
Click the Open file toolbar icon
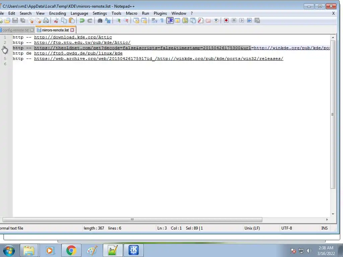[x=7, y=20]
